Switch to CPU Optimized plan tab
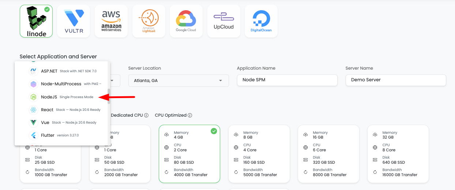 pos(171,115)
